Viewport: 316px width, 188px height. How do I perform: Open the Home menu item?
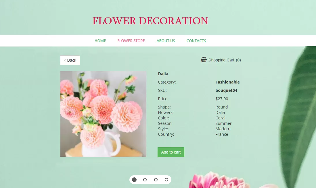(x=100, y=41)
